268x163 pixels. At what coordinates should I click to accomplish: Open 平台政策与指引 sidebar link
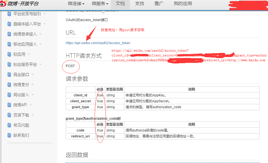click(x=27, y=14)
